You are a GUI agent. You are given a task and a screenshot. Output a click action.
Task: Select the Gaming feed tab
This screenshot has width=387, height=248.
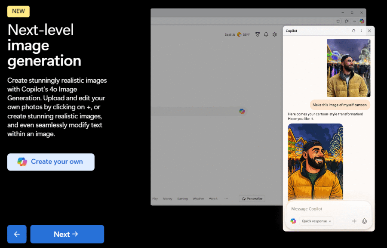pos(182,198)
